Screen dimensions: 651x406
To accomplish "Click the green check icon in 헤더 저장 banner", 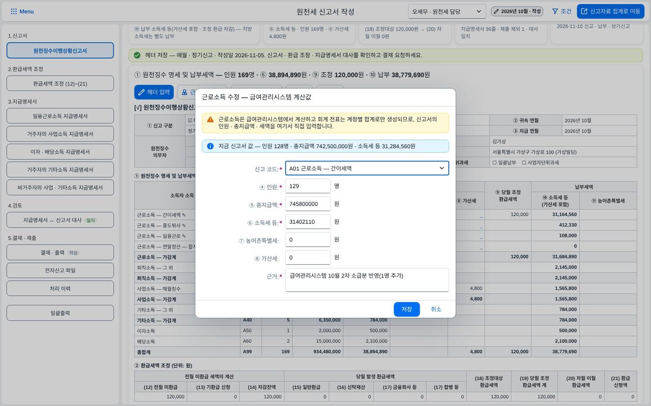I will point(137,55).
